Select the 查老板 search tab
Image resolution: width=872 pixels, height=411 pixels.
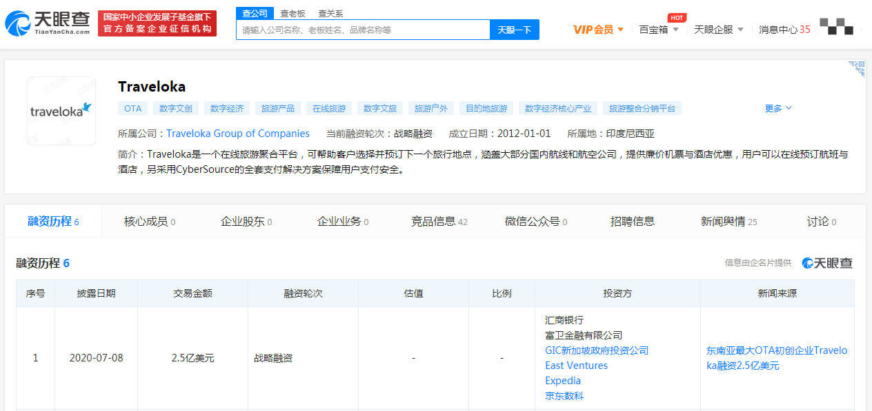click(293, 13)
